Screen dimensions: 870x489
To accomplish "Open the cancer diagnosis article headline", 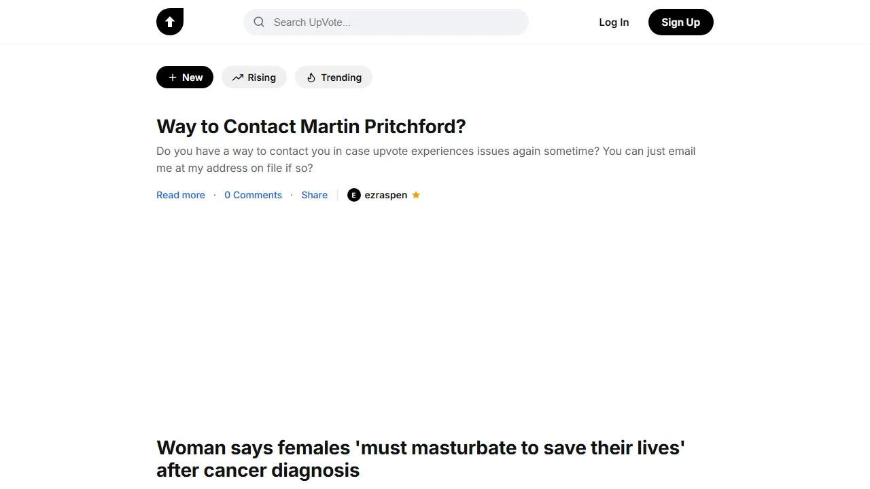I will point(420,458).
